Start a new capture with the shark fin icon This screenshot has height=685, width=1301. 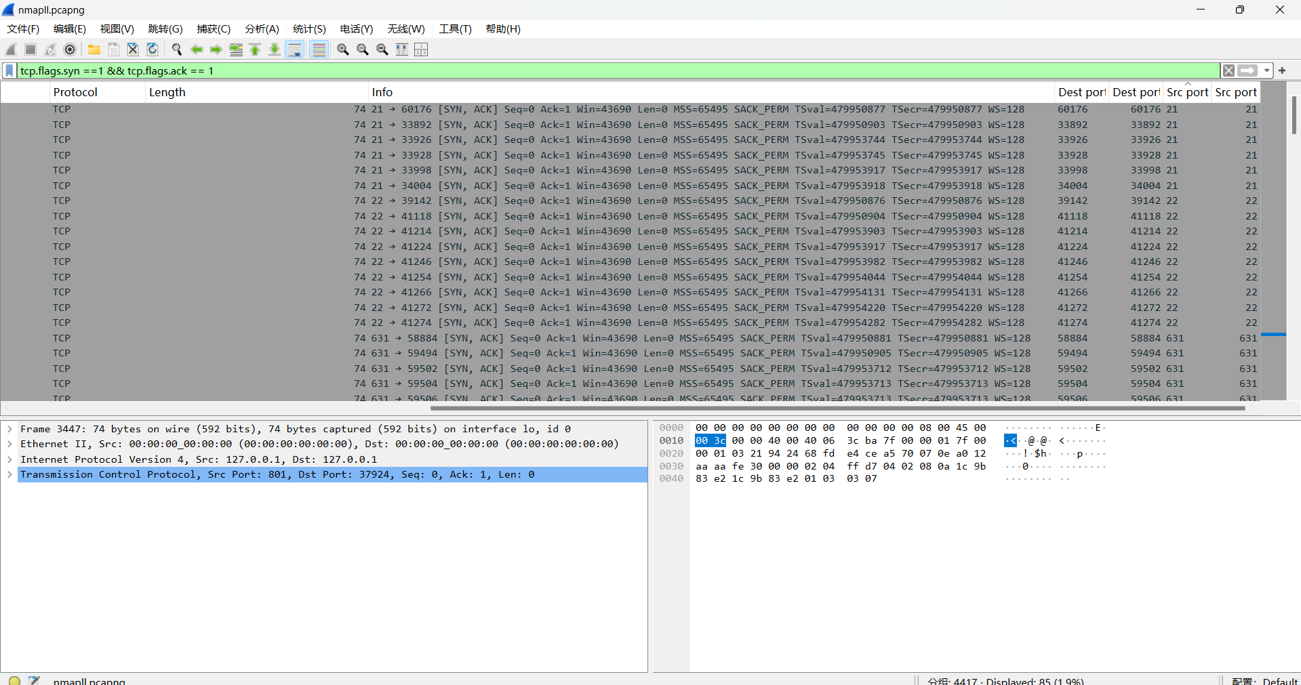tap(11, 49)
